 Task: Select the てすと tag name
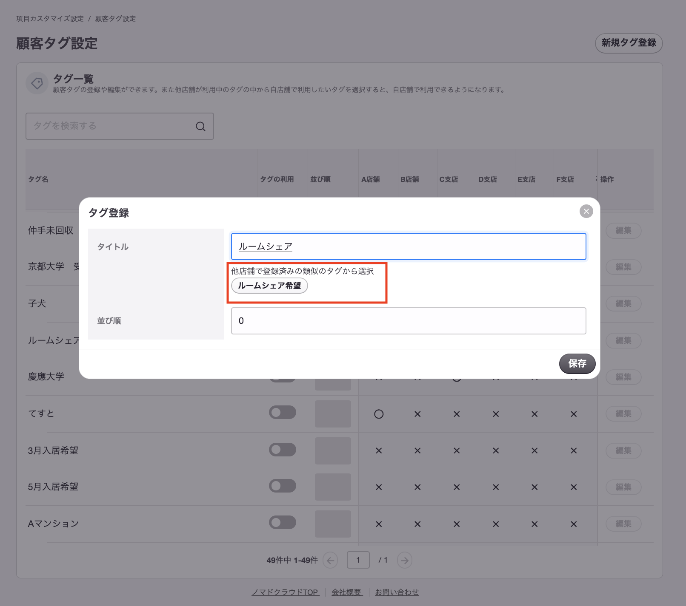tap(41, 413)
